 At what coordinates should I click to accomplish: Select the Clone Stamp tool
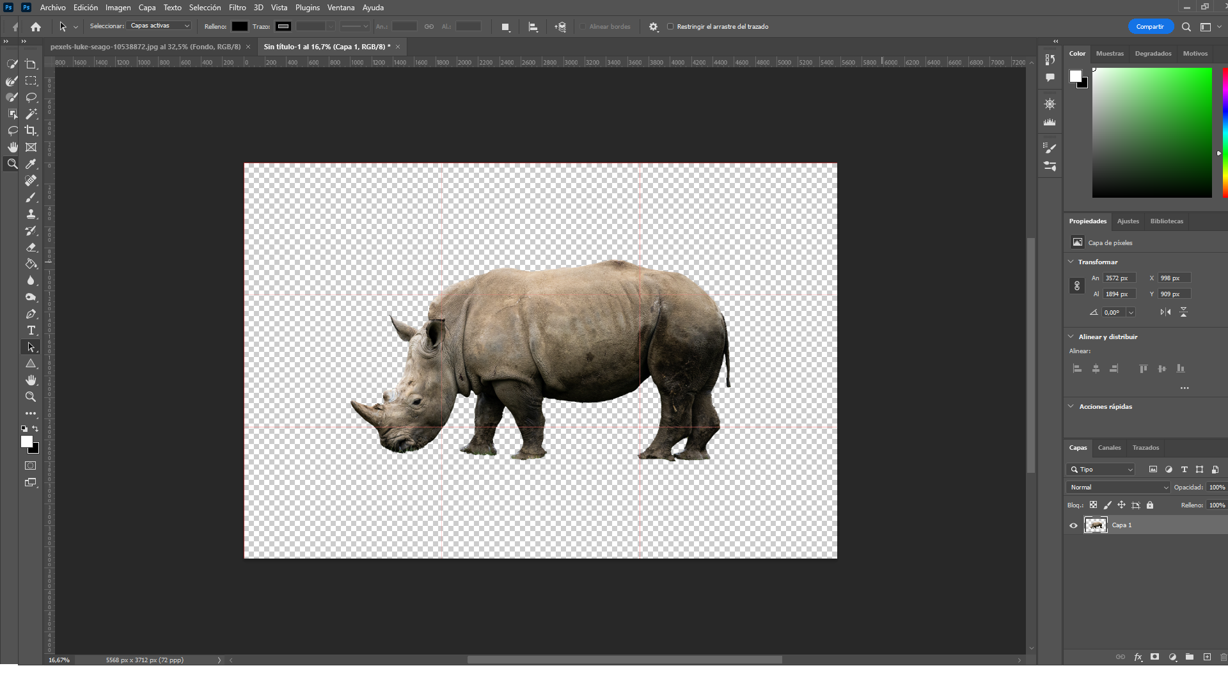[31, 214]
